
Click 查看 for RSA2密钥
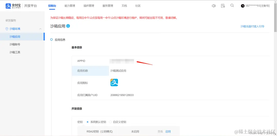(x=160, y=131)
